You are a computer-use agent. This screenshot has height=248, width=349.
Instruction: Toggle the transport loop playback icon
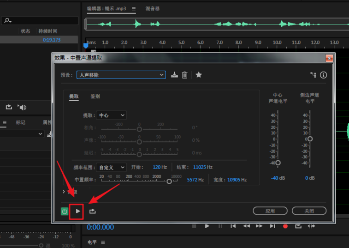298,226
